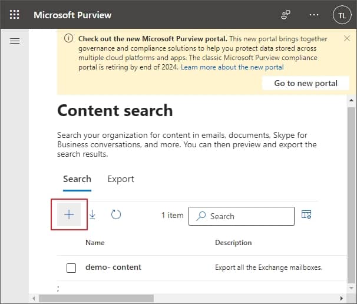The width and height of the screenshot is (357, 304).
Task: Click horizontal scrollbar right arrow
Action: coord(341,298)
